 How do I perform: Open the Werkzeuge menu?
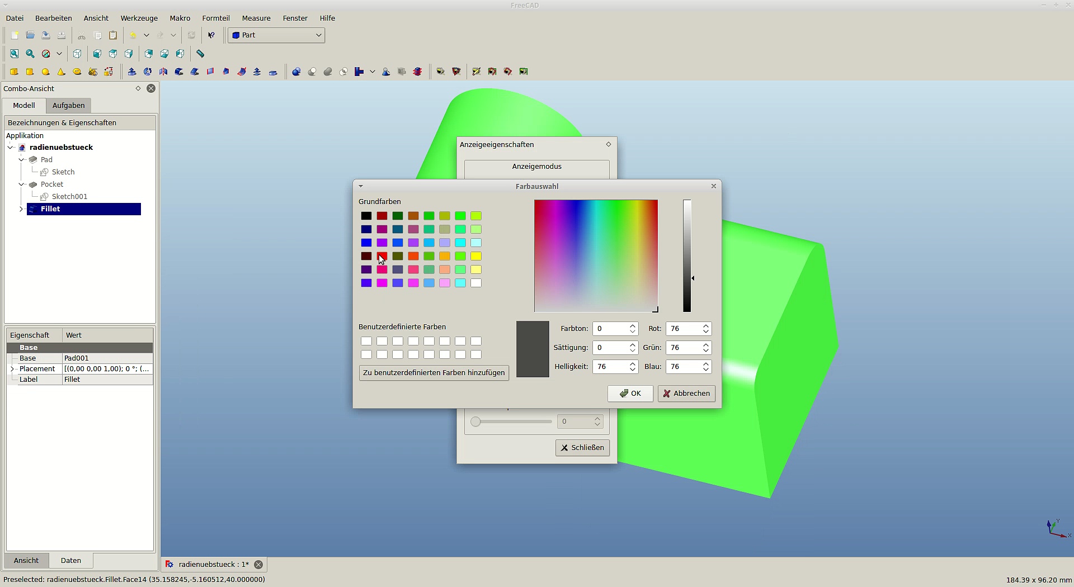(x=138, y=18)
